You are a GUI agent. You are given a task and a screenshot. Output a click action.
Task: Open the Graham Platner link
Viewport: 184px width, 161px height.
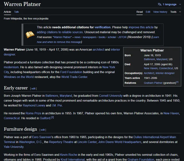point(153,83)
